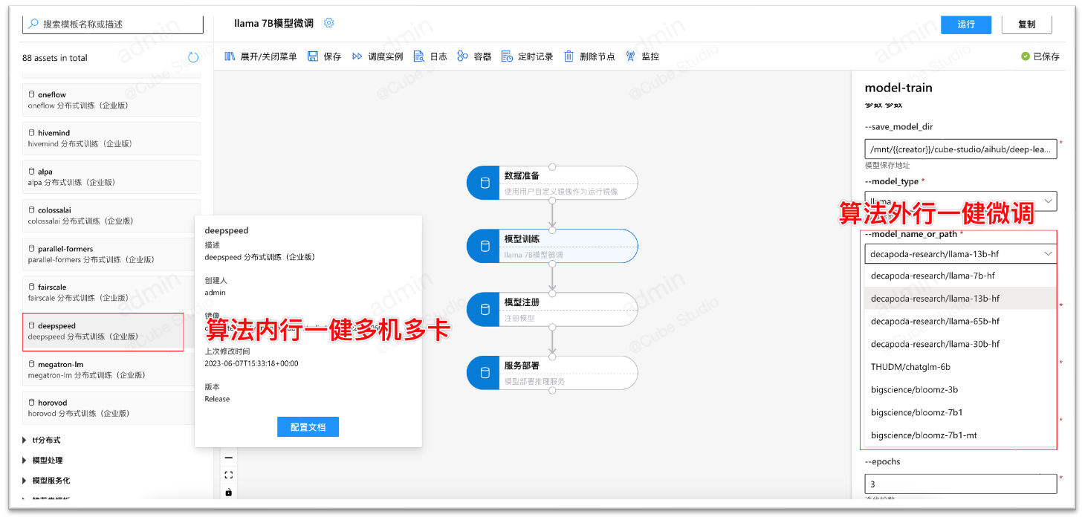Choose bigscience/bloomz-3b option

pyautogui.click(x=915, y=390)
